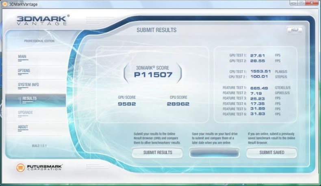This screenshot has width=321, height=186.
Task: Click the Submit Results button
Action: (x=157, y=152)
